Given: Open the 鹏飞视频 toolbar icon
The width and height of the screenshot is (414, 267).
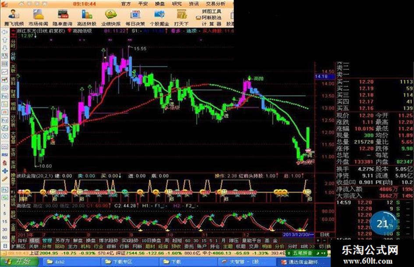Looking at the screenshot, I should click(x=14, y=18).
